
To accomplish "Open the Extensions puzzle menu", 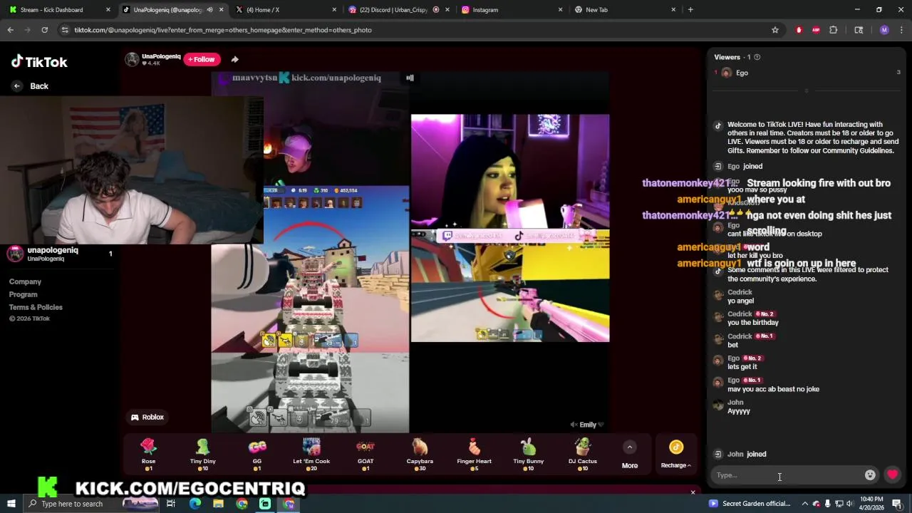I will tap(834, 30).
